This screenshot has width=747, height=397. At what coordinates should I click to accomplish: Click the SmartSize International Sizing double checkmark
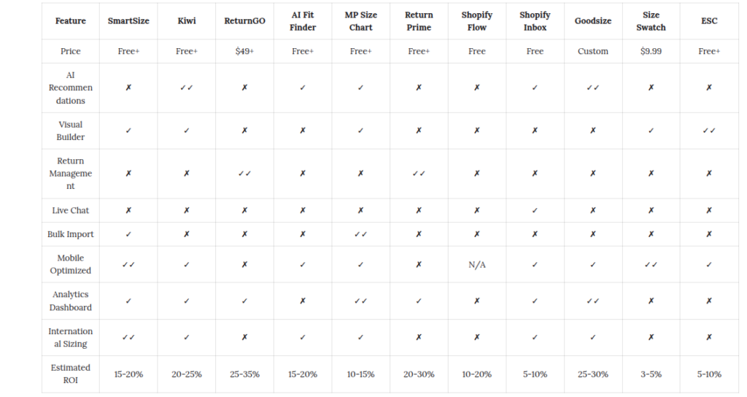(128, 337)
